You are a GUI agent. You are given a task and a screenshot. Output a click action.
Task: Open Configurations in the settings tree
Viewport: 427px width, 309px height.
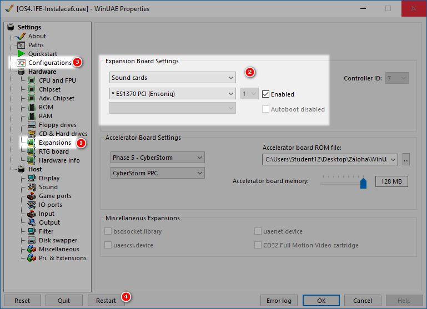click(49, 63)
